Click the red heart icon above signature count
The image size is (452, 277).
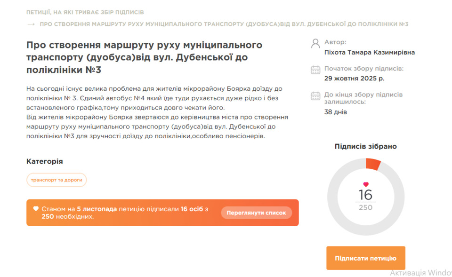(x=366, y=184)
